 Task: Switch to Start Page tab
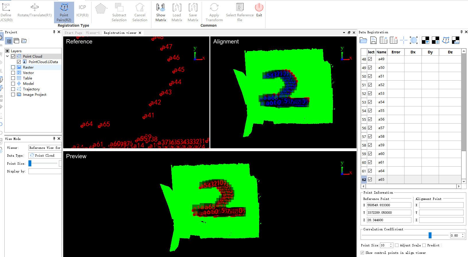[73, 33]
